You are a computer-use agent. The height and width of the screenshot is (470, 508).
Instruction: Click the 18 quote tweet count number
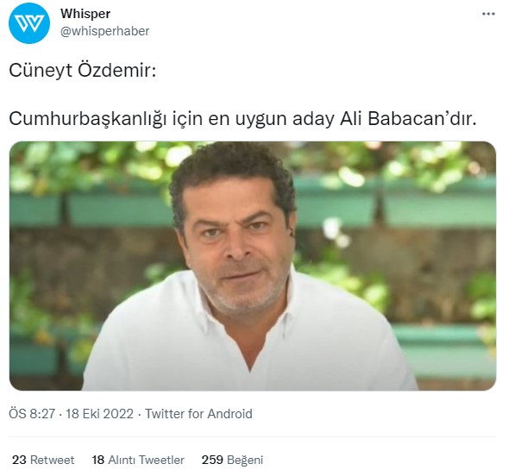tap(98, 460)
